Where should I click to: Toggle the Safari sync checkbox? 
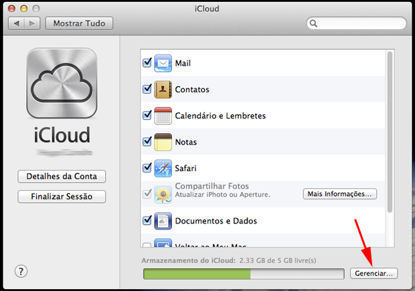click(x=147, y=168)
